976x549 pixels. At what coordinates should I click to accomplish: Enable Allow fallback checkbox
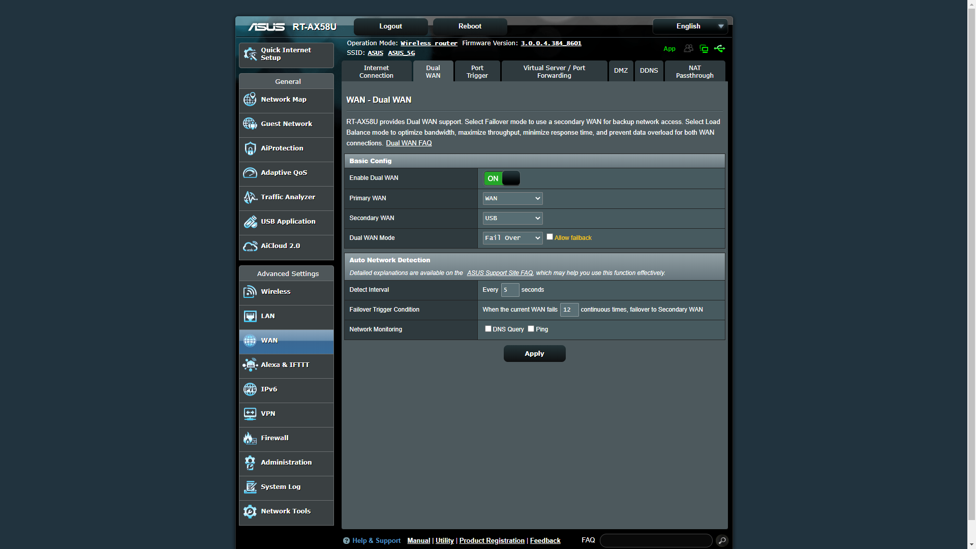(x=551, y=236)
